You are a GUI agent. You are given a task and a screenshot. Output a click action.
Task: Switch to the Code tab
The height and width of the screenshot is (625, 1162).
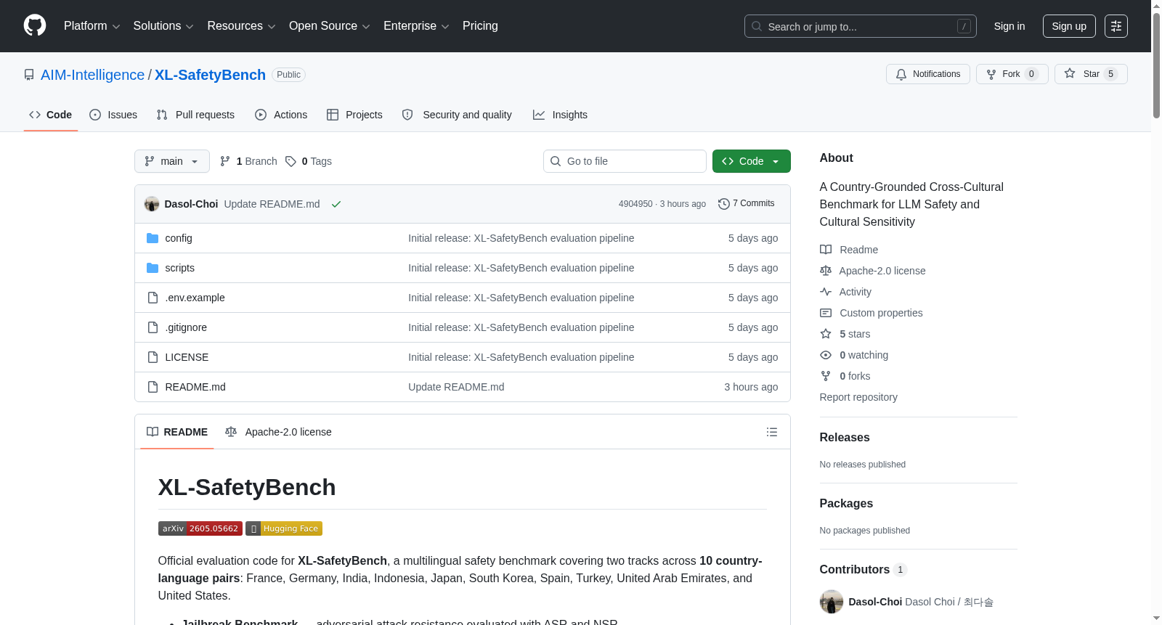51,115
